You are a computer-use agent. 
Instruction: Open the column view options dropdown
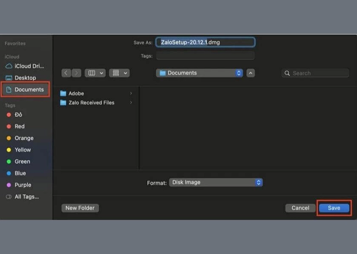pos(95,73)
